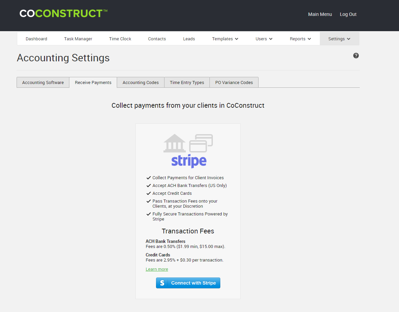
Task: Select the PO Variance Codes tab
Action: point(234,82)
